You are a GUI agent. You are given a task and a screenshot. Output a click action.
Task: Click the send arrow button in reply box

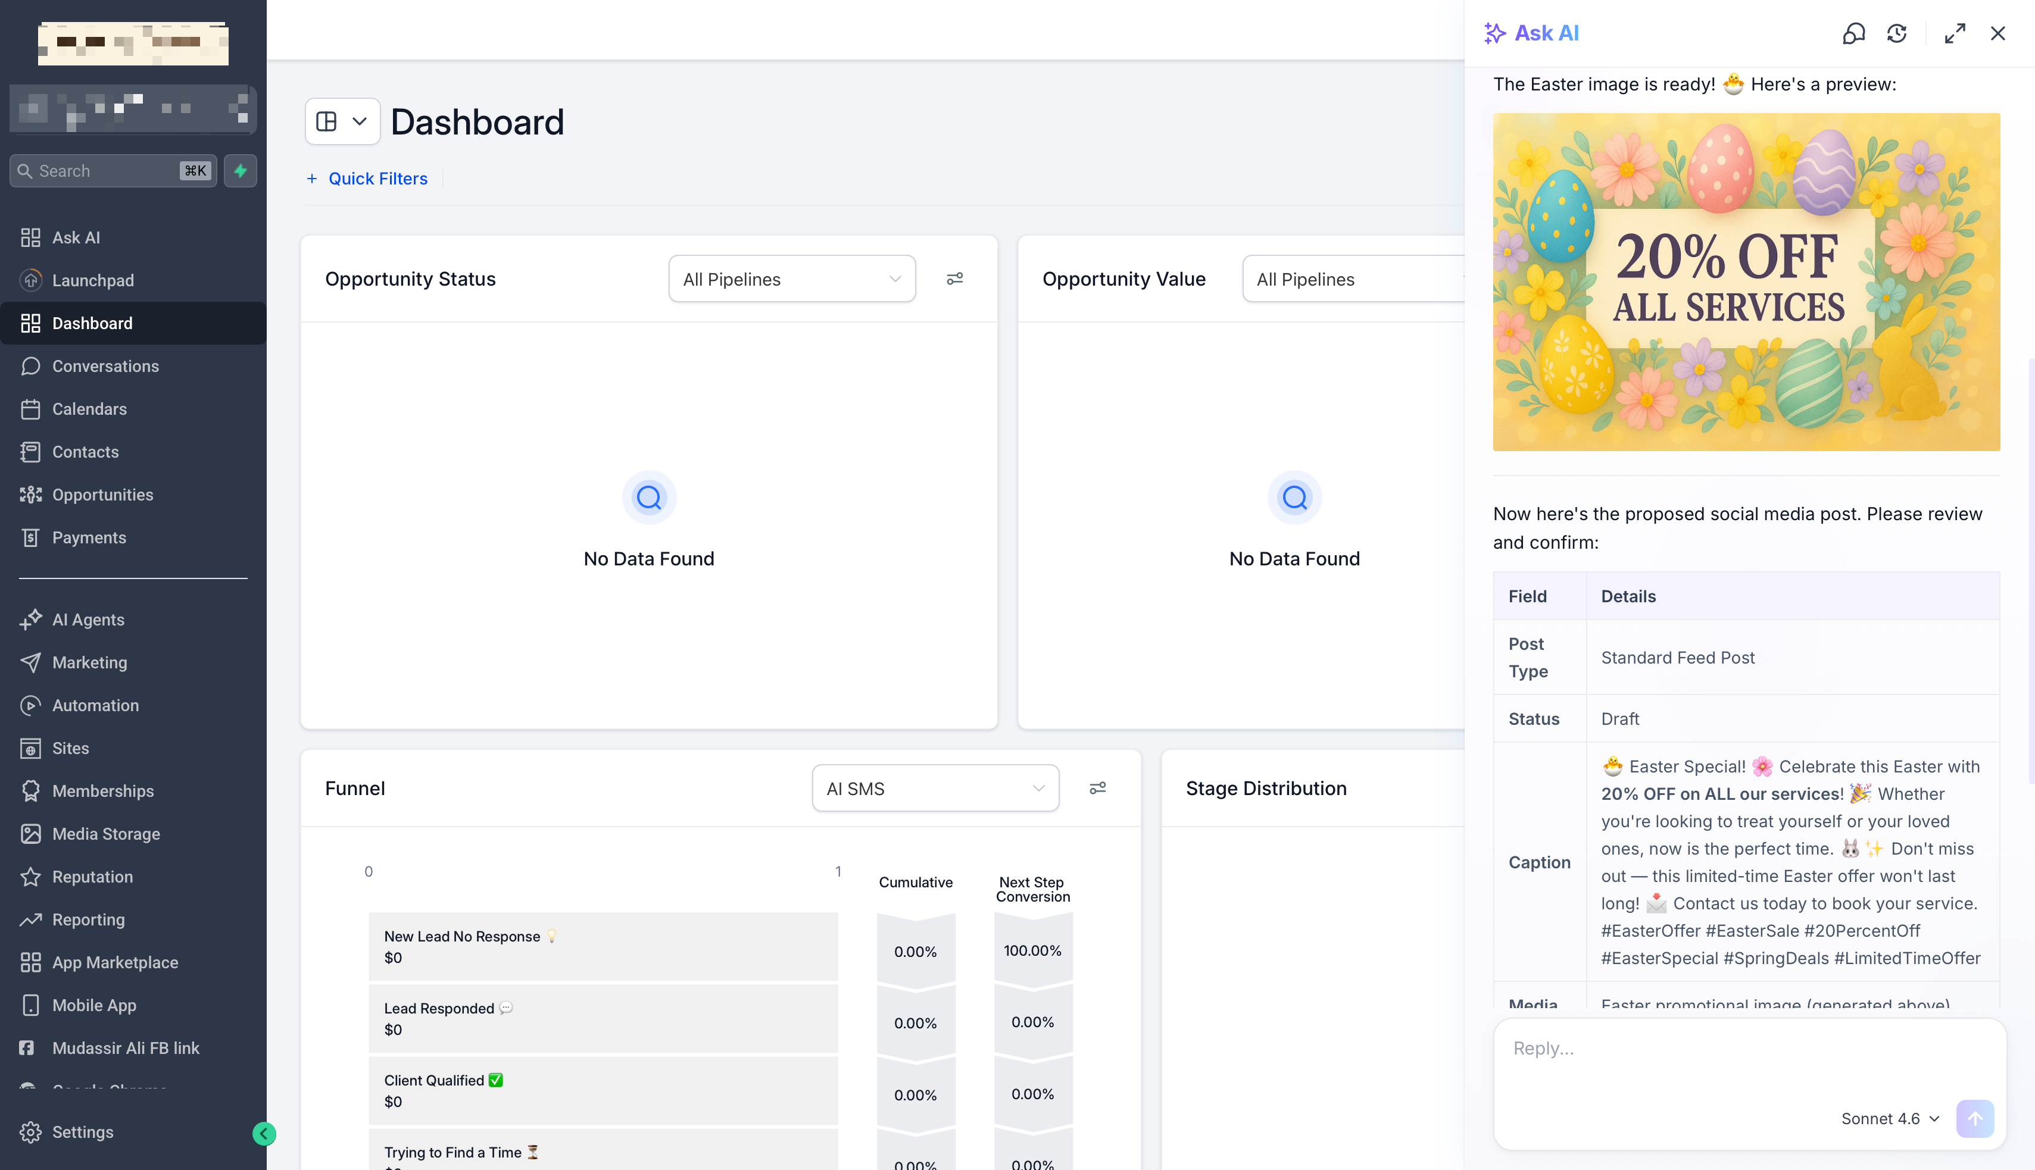[1975, 1119]
